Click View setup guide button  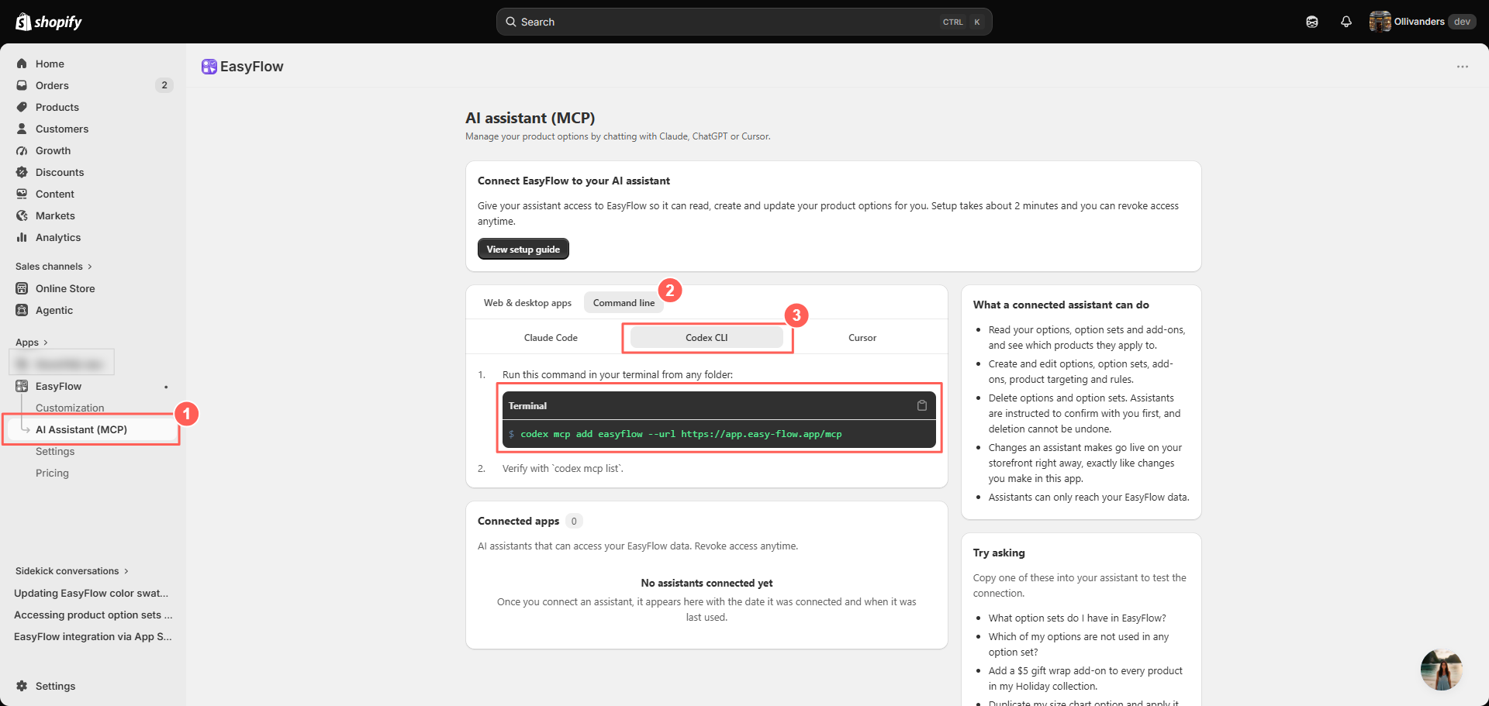523,249
